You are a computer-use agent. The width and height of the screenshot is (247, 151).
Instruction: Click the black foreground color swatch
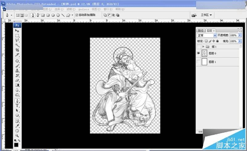click(16, 145)
